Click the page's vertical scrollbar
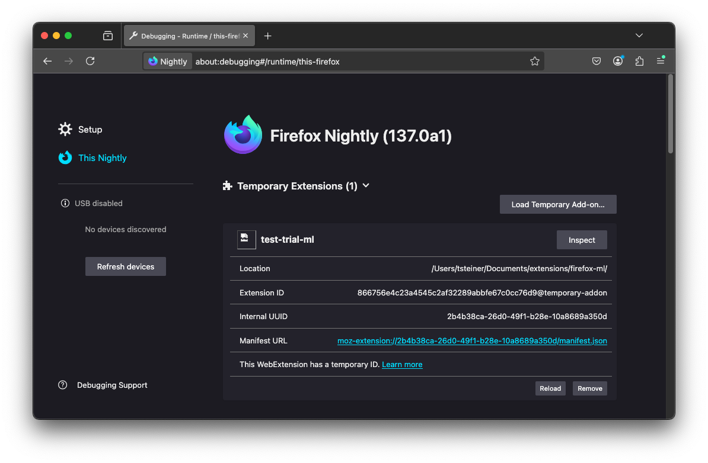The width and height of the screenshot is (708, 463). [671, 114]
